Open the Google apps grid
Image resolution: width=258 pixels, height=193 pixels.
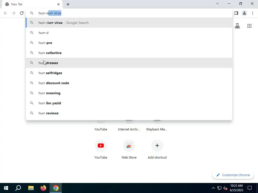(249, 26)
